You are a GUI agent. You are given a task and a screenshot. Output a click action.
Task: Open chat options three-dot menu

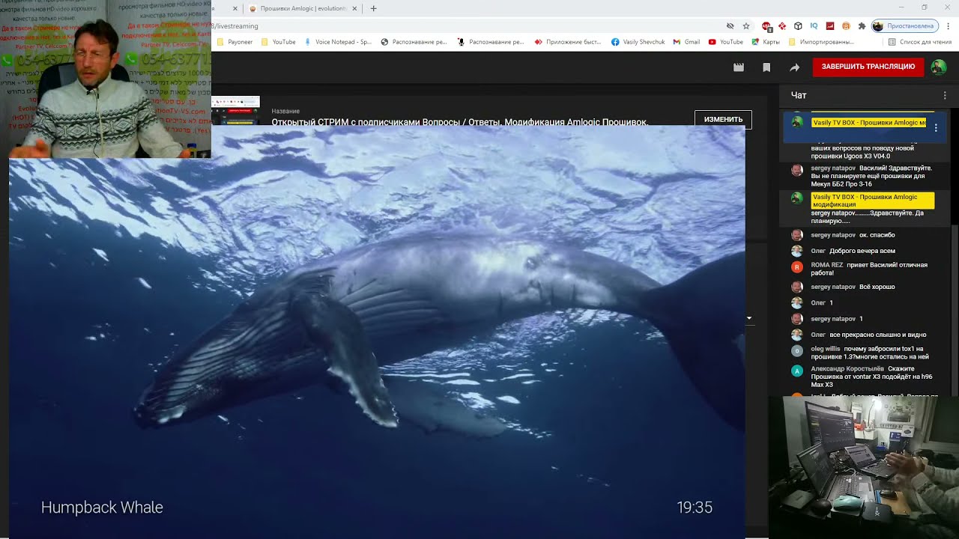coord(945,95)
